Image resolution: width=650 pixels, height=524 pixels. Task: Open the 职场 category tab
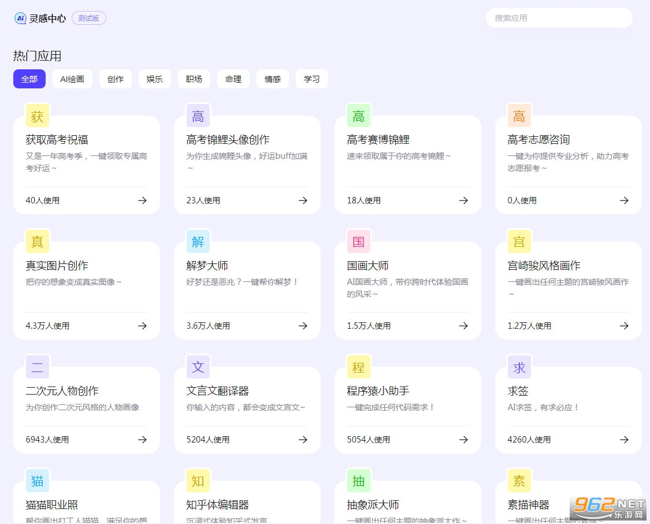194,79
